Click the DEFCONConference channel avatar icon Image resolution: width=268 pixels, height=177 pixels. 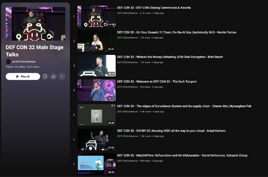point(8,62)
